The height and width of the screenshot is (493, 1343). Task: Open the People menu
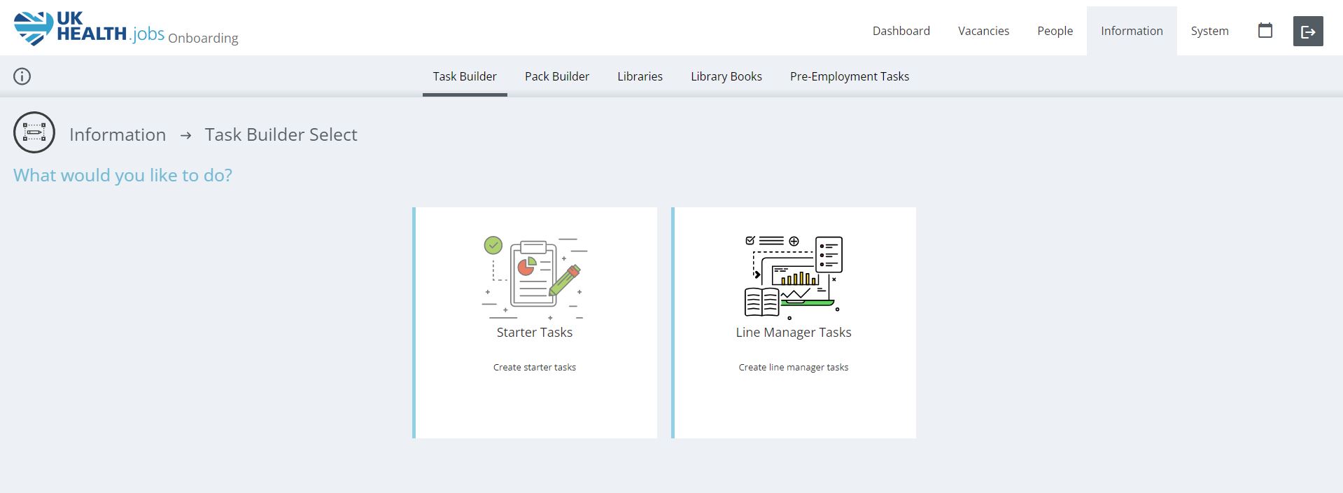coord(1055,31)
